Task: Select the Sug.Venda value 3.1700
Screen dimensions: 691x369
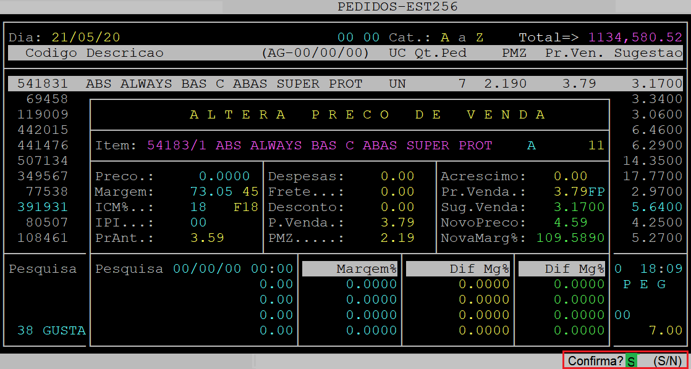Action: pos(579,207)
